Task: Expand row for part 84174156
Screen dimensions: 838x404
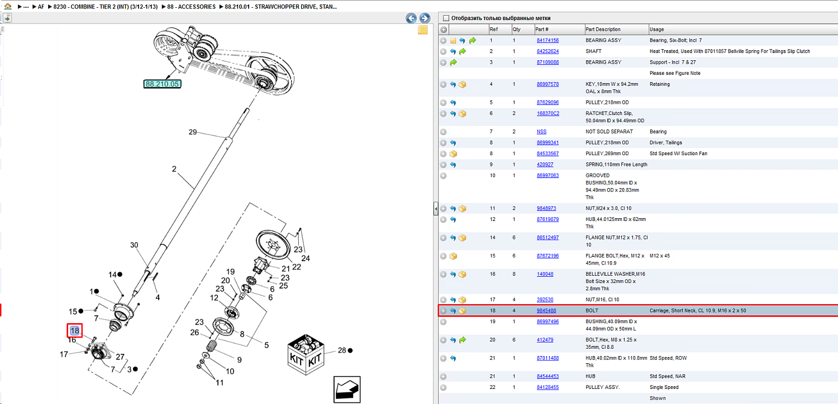Action: (444, 41)
